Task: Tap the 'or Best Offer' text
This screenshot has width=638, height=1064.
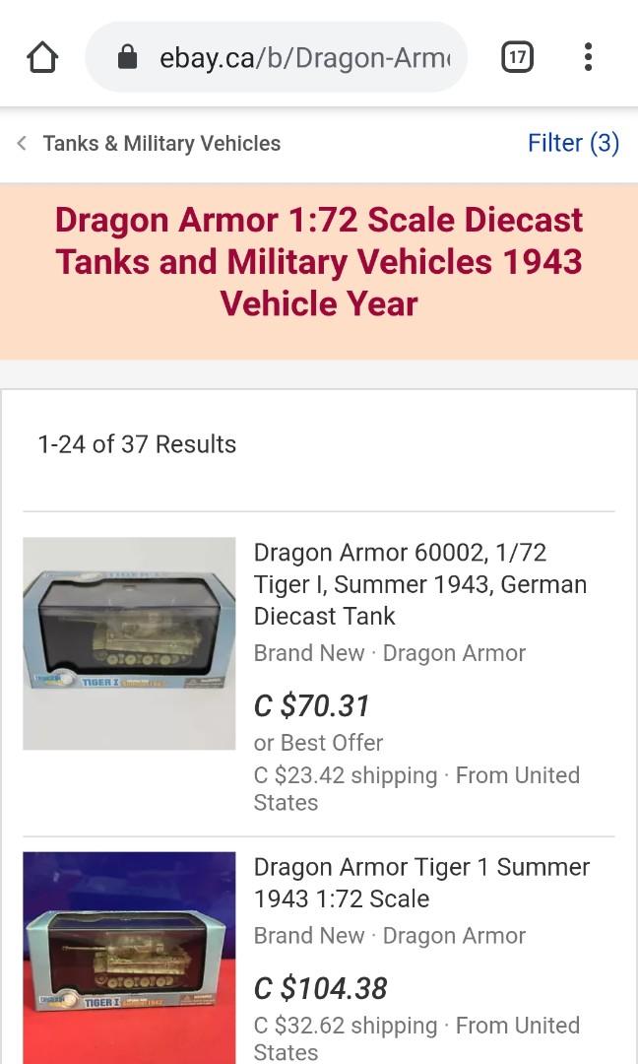Action: 318,743
